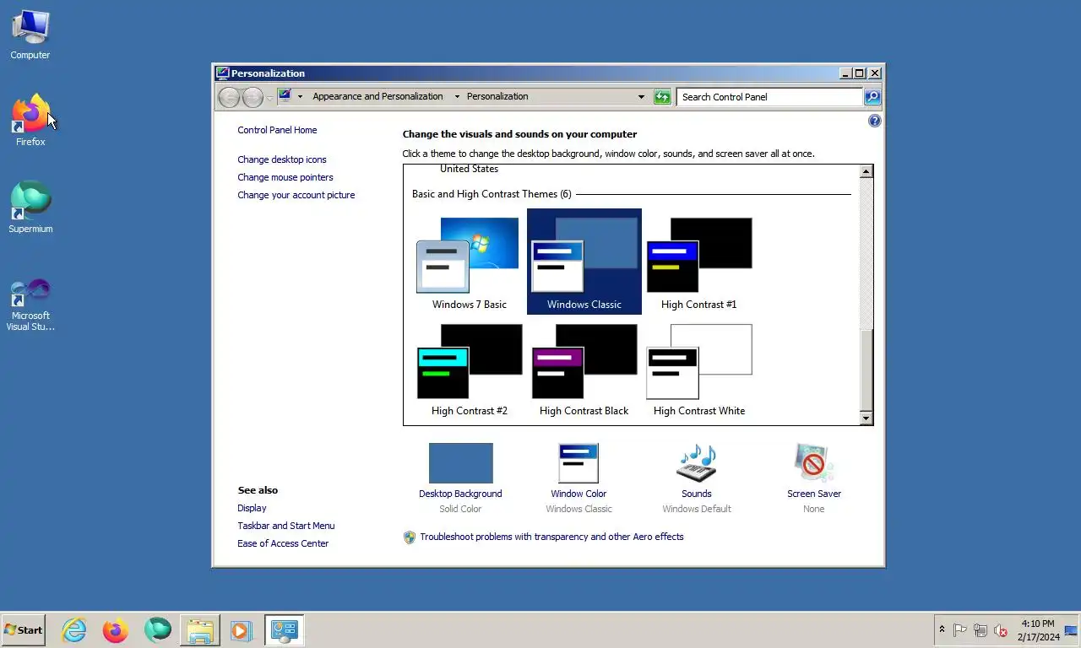Click the green Refresh button
This screenshot has height=648, width=1081.
click(x=663, y=97)
